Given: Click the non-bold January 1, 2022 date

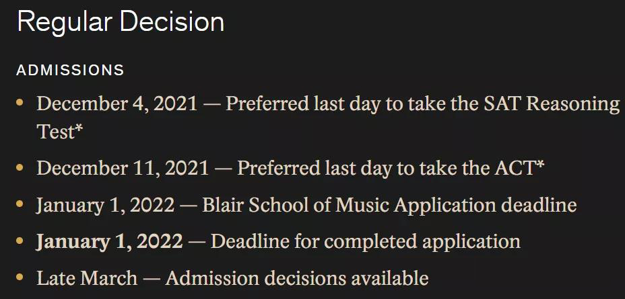Looking at the screenshot, I should [x=105, y=205].
